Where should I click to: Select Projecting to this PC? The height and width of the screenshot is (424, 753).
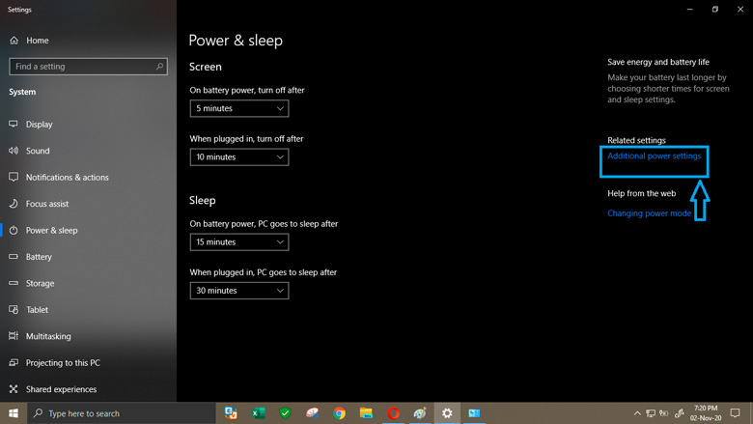[x=63, y=363]
